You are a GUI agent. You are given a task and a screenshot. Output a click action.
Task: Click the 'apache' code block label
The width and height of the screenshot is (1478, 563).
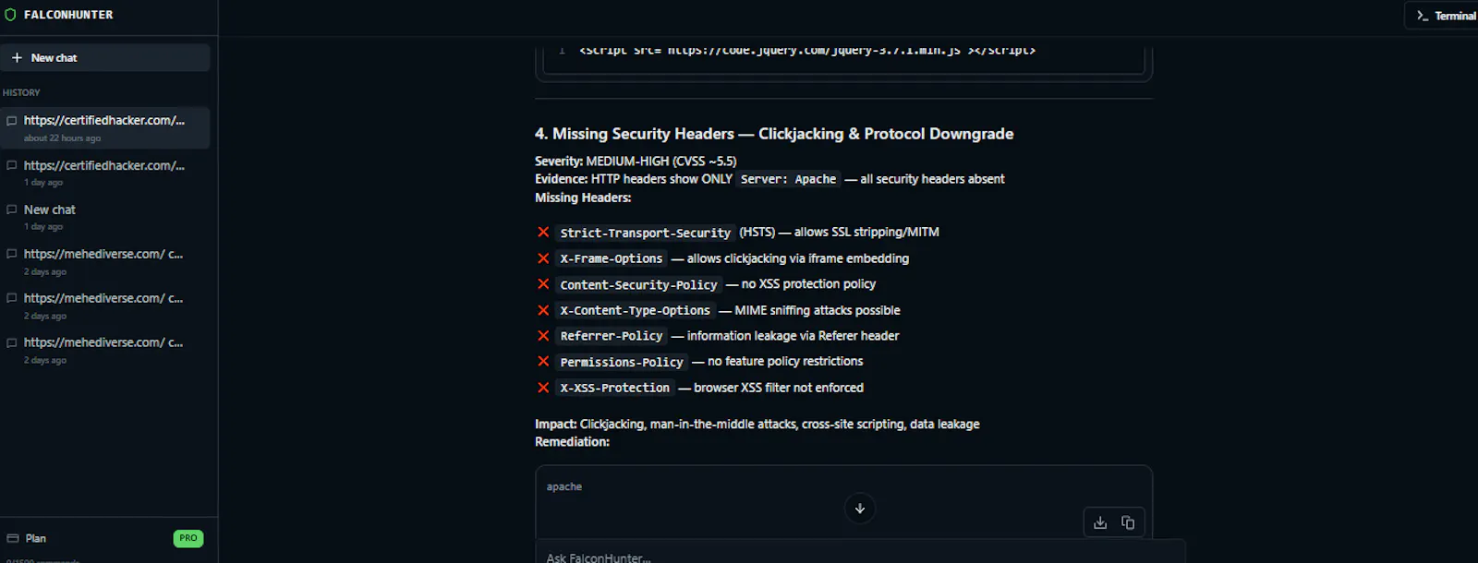563,486
